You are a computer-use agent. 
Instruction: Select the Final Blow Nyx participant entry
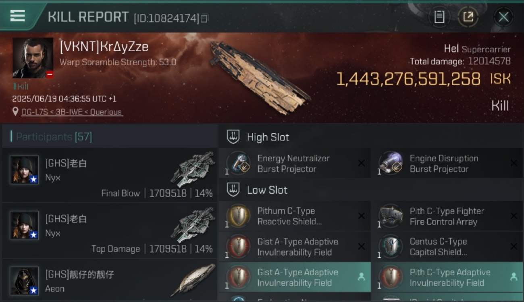click(x=110, y=175)
